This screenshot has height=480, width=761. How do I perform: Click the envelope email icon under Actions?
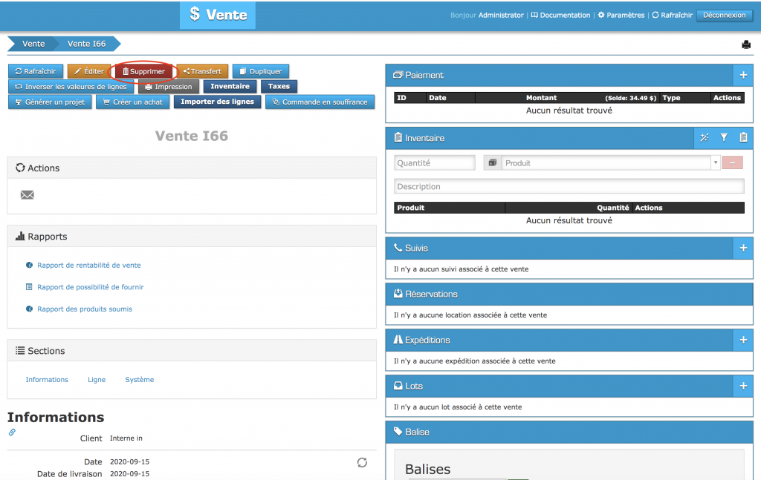(27, 195)
